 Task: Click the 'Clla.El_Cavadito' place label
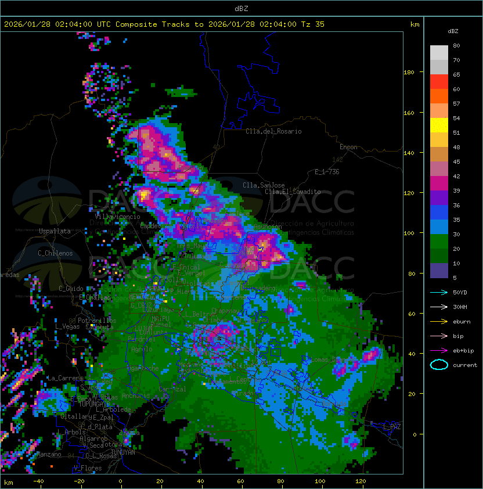pos(293,192)
